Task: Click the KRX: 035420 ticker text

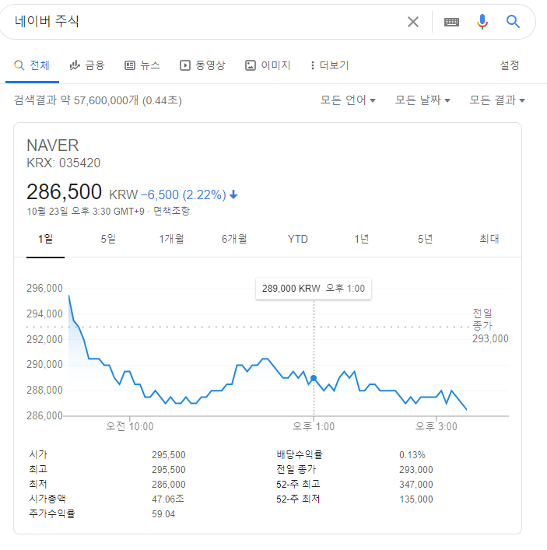Action: [64, 163]
